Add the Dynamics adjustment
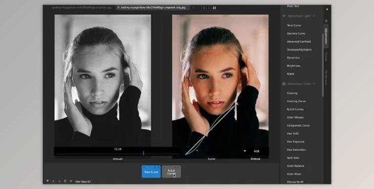 [x=293, y=58]
